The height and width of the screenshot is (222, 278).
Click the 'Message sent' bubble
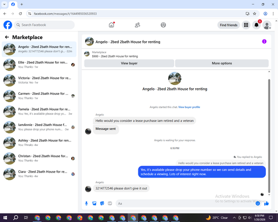(106, 129)
